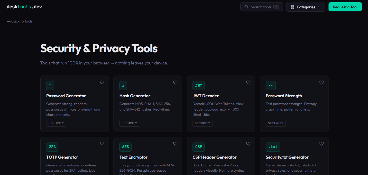Click the AES Text Encryptor icon
Screen dimensions: 368x175
pyautogui.click(x=125, y=147)
